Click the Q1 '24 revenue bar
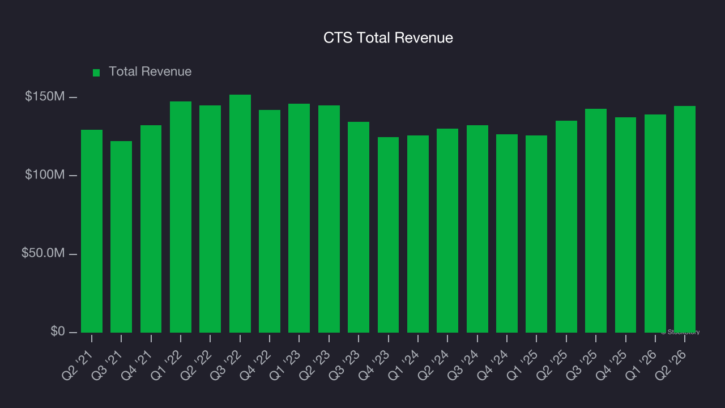 pyautogui.click(x=418, y=234)
